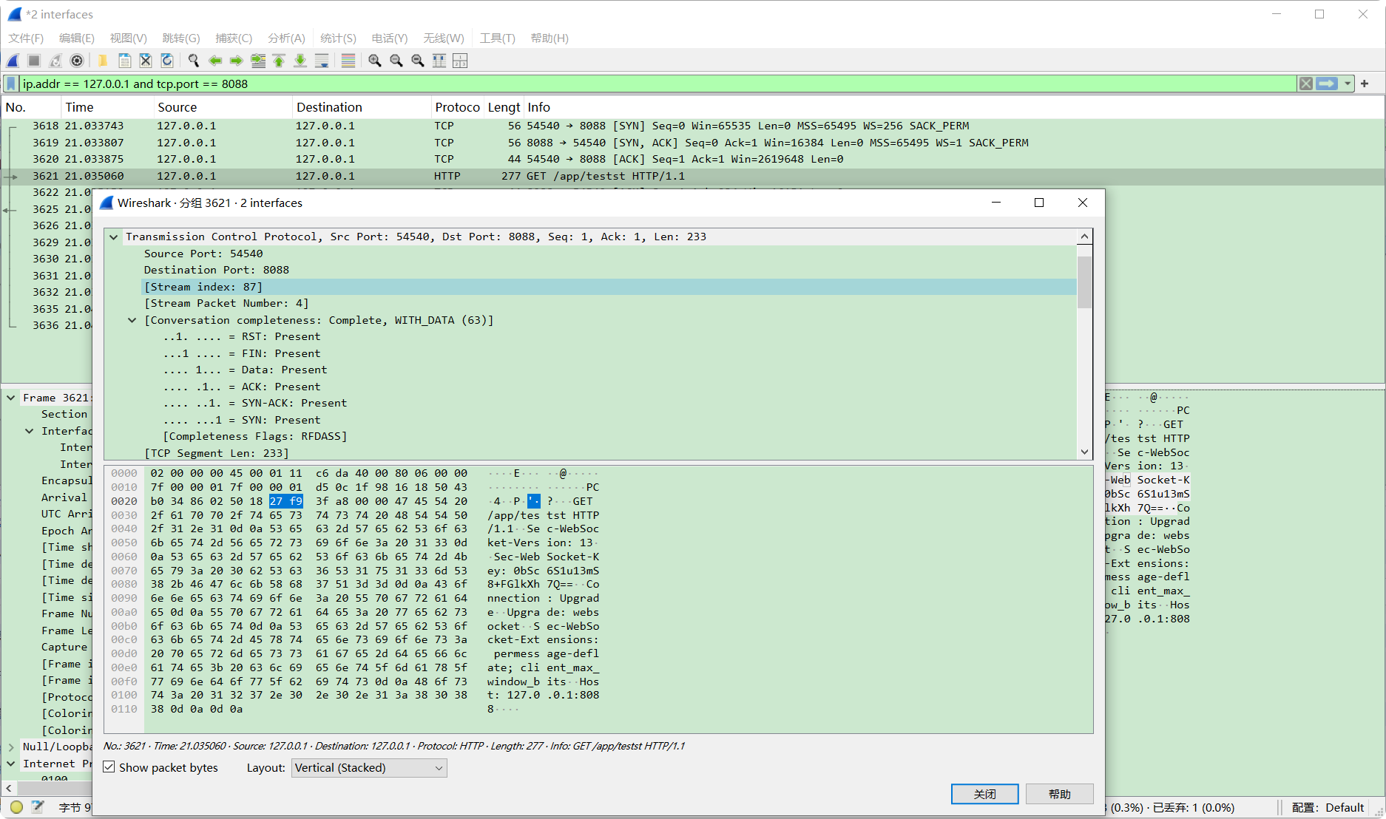Zoom in the main window text
The image size is (1386, 819).
click(375, 61)
